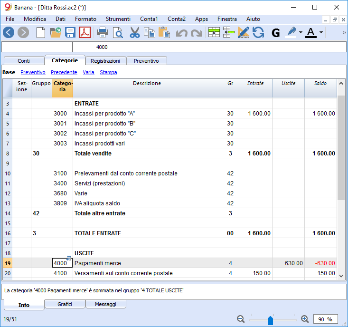Image resolution: width=348 pixels, height=327 pixels.
Task: Paste with the clipboard icon
Action: pyautogui.click(x=164, y=32)
